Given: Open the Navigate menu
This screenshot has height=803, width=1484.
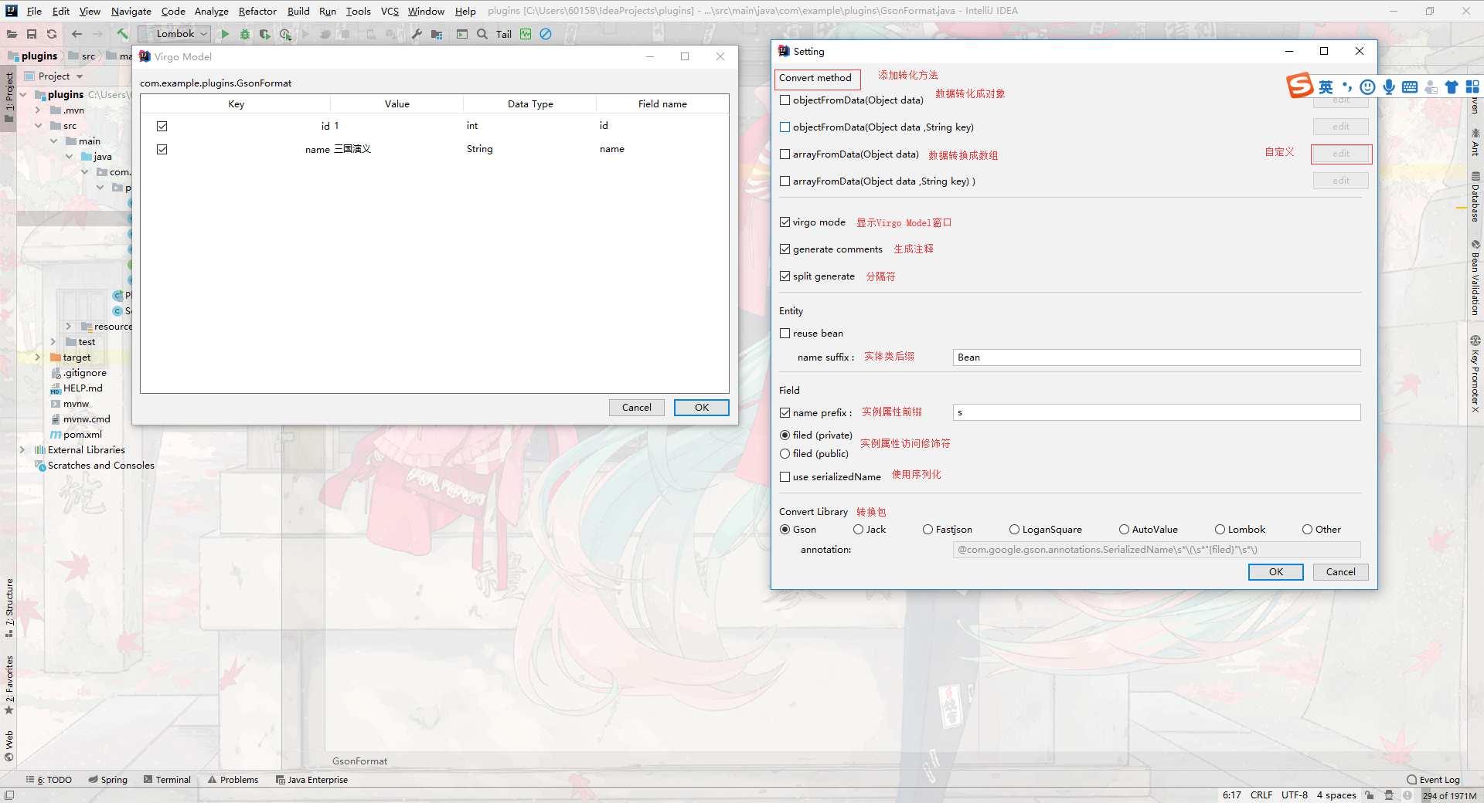Looking at the screenshot, I should tap(131, 11).
